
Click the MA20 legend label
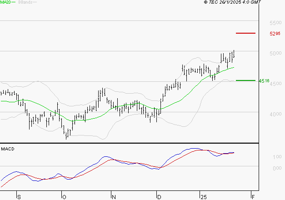[5, 2]
